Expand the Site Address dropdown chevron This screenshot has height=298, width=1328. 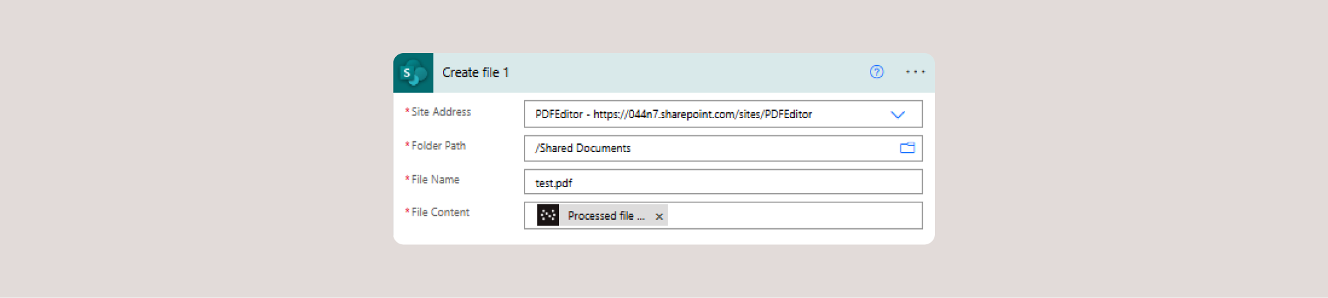(898, 115)
